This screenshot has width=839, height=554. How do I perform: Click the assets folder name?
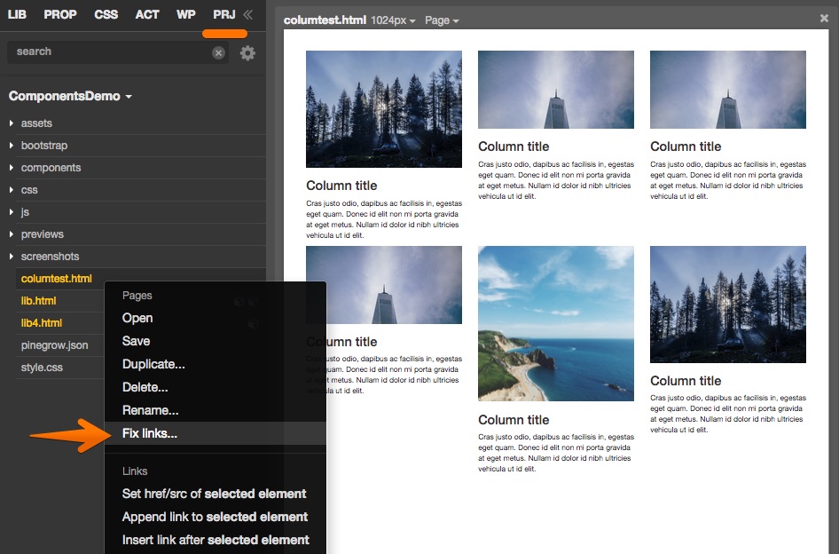36,123
